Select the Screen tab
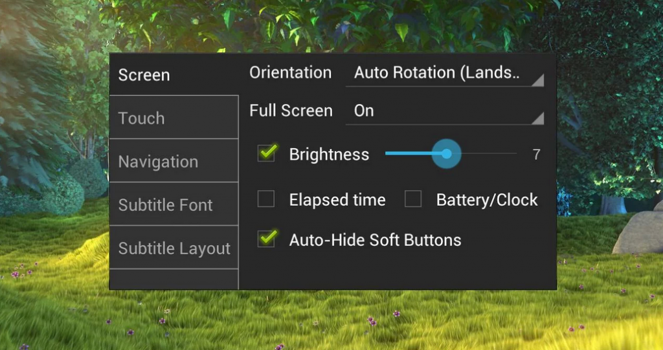Screen dimensions: 663x350 pos(174,75)
